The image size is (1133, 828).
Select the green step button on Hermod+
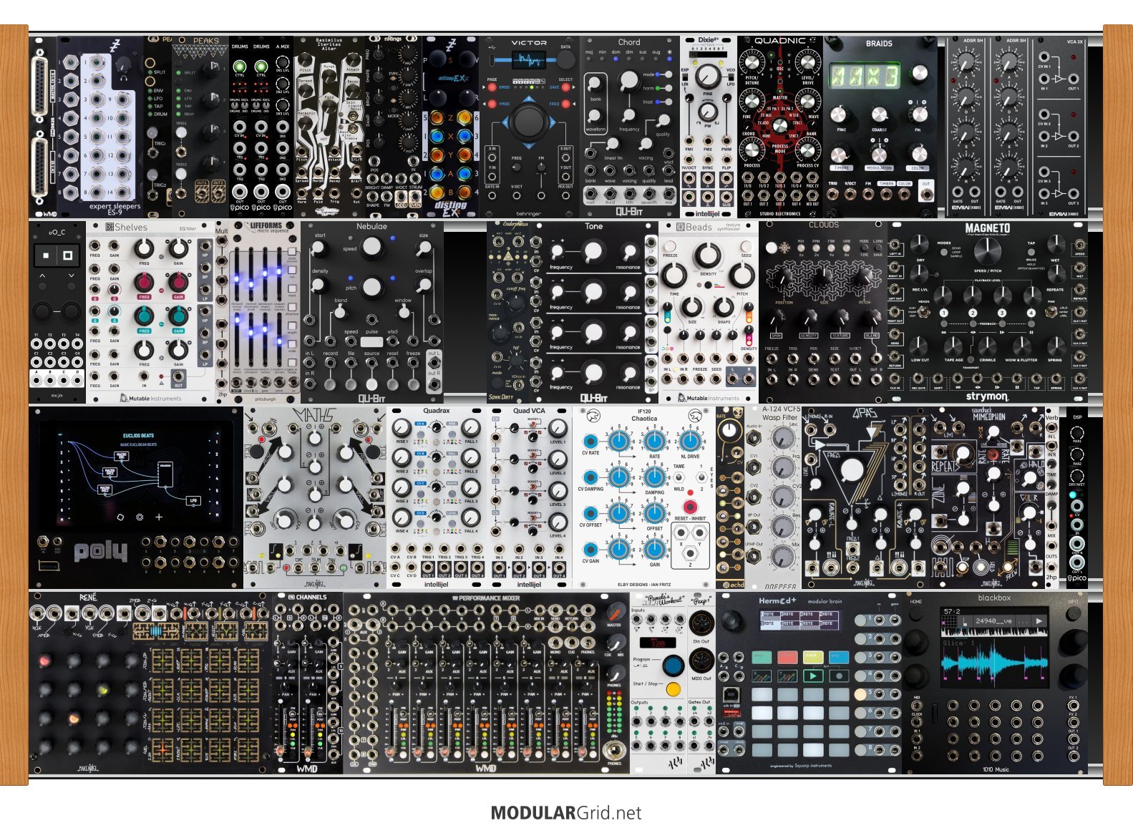[x=762, y=656]
